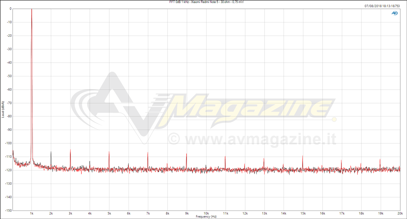Click the 16k frequency axis tick label
This screenshot has height=219, width=407.
[323, 214]
